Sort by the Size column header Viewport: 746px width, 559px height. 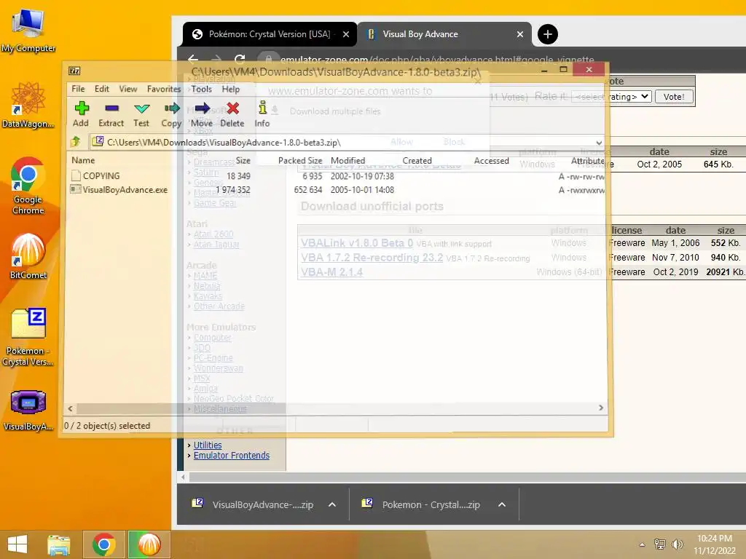(x=243, y=161)
